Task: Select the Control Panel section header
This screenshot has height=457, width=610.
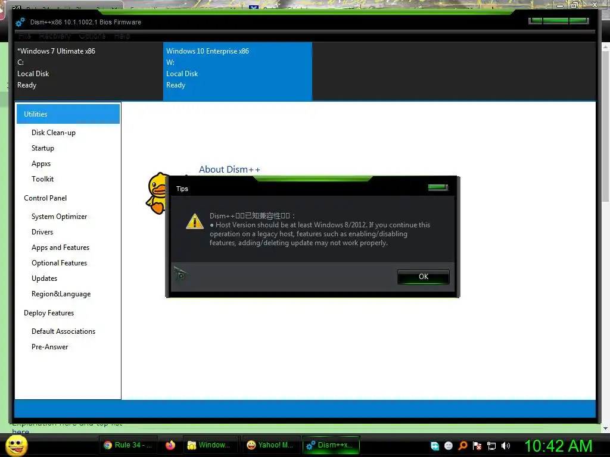Action: click(x=45, y=198)
